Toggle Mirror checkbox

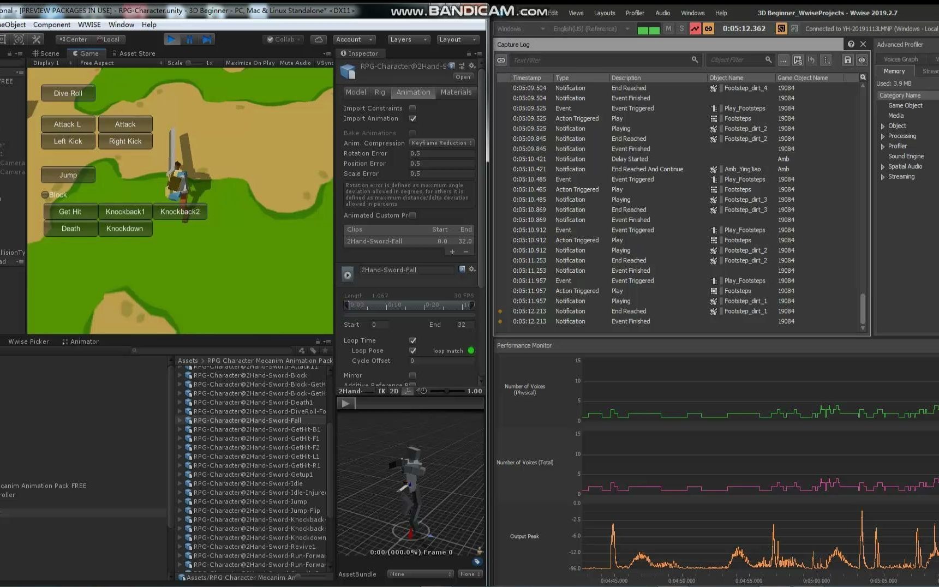coord(412,375)
